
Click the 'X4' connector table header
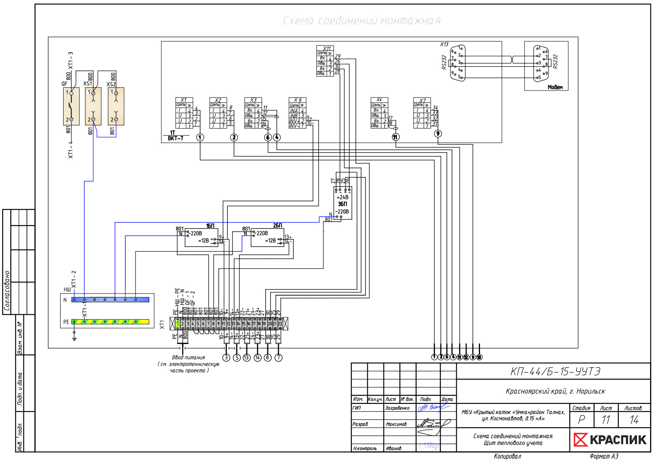(379, 100)
